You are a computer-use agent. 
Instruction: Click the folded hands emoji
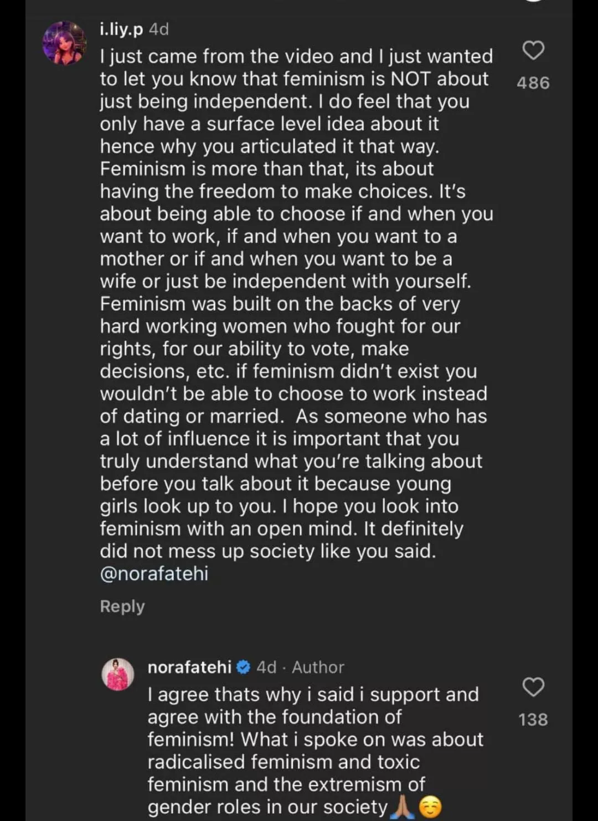(402, 807)
